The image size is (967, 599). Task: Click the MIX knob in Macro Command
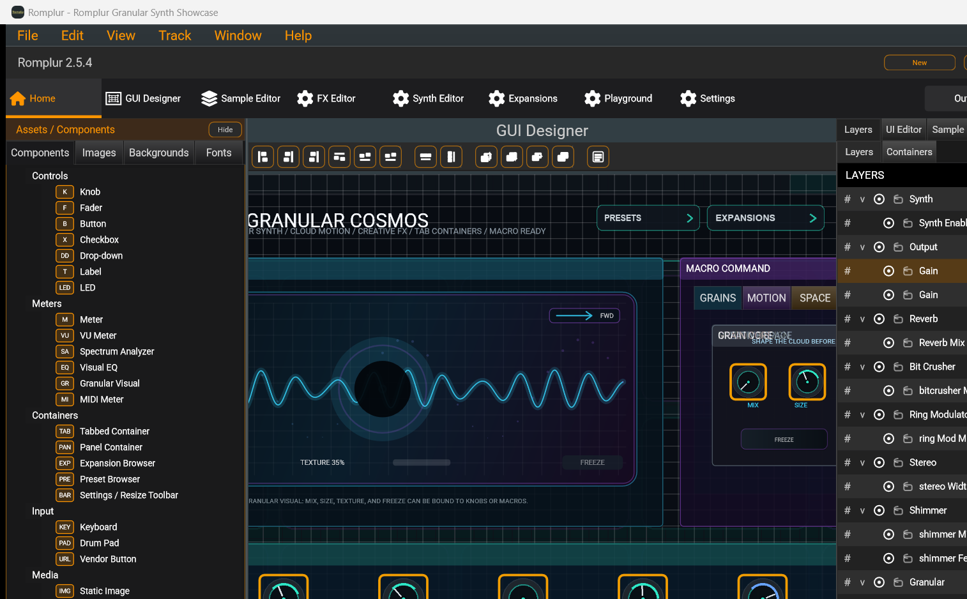748,382
